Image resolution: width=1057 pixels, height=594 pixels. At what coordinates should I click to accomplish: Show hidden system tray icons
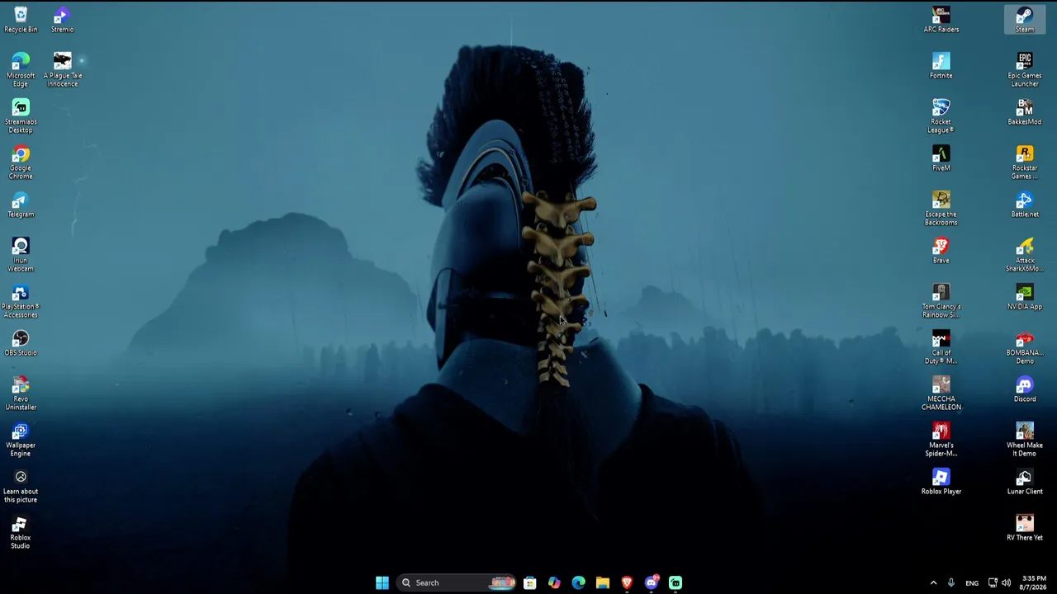(933, 582)
